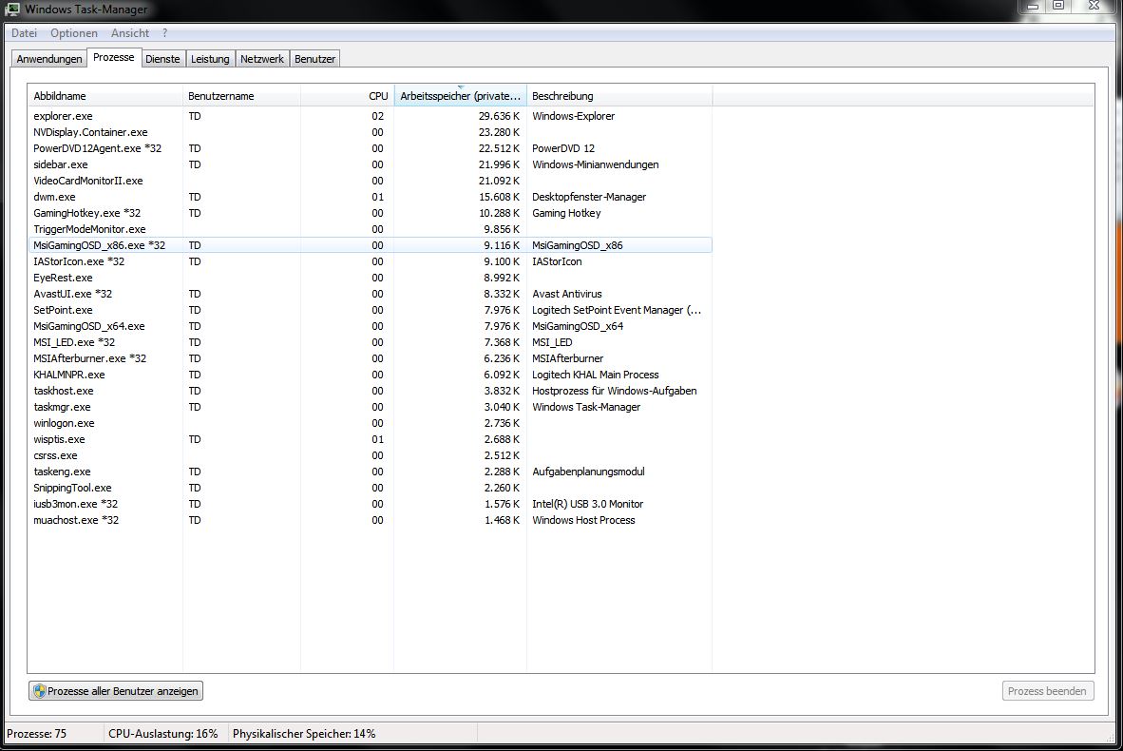Open the Ansicht menu
Screen dimensions: 1123x751
129,33
